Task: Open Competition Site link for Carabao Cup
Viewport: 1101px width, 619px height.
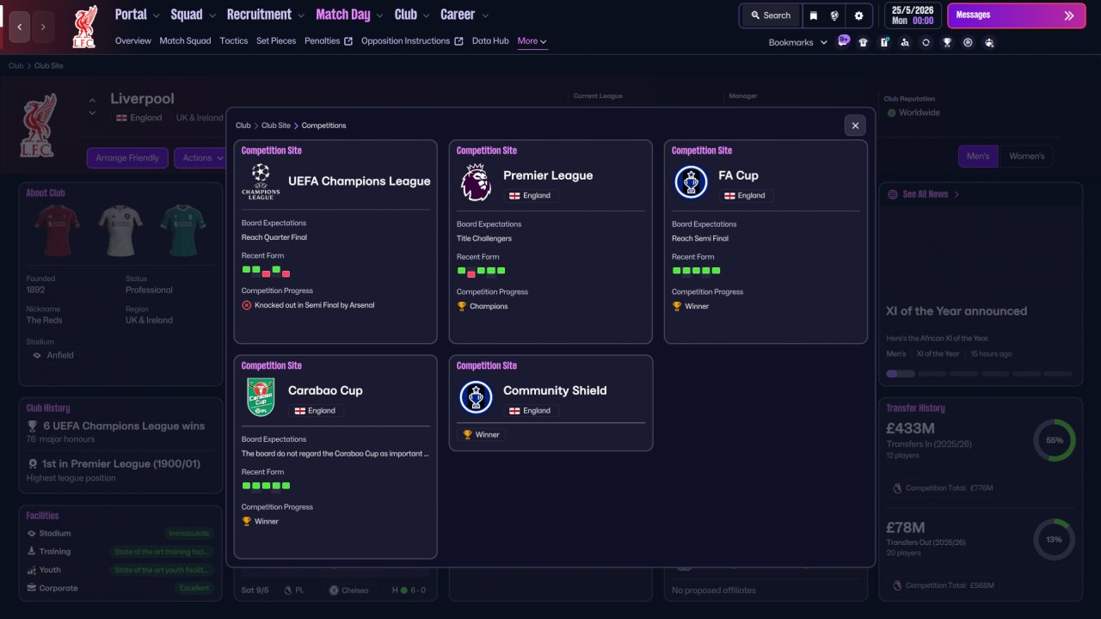Action: pyautogui.click(x=272, y=365)
